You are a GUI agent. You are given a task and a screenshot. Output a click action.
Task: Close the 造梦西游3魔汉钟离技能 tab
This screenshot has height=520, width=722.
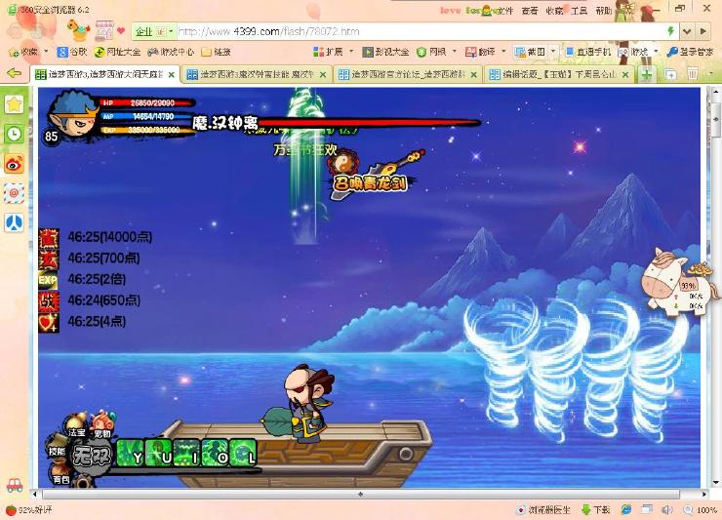click(323, 74)
